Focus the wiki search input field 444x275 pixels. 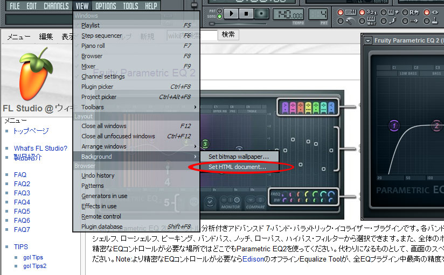(x=192, y=36)
